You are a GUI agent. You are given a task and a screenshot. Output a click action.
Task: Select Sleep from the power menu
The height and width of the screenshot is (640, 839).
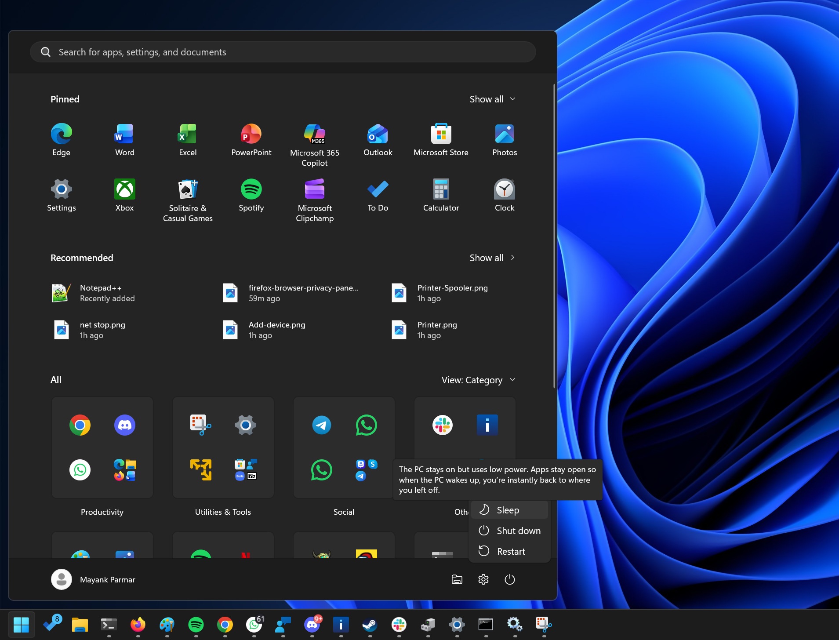tap(508, 510)
